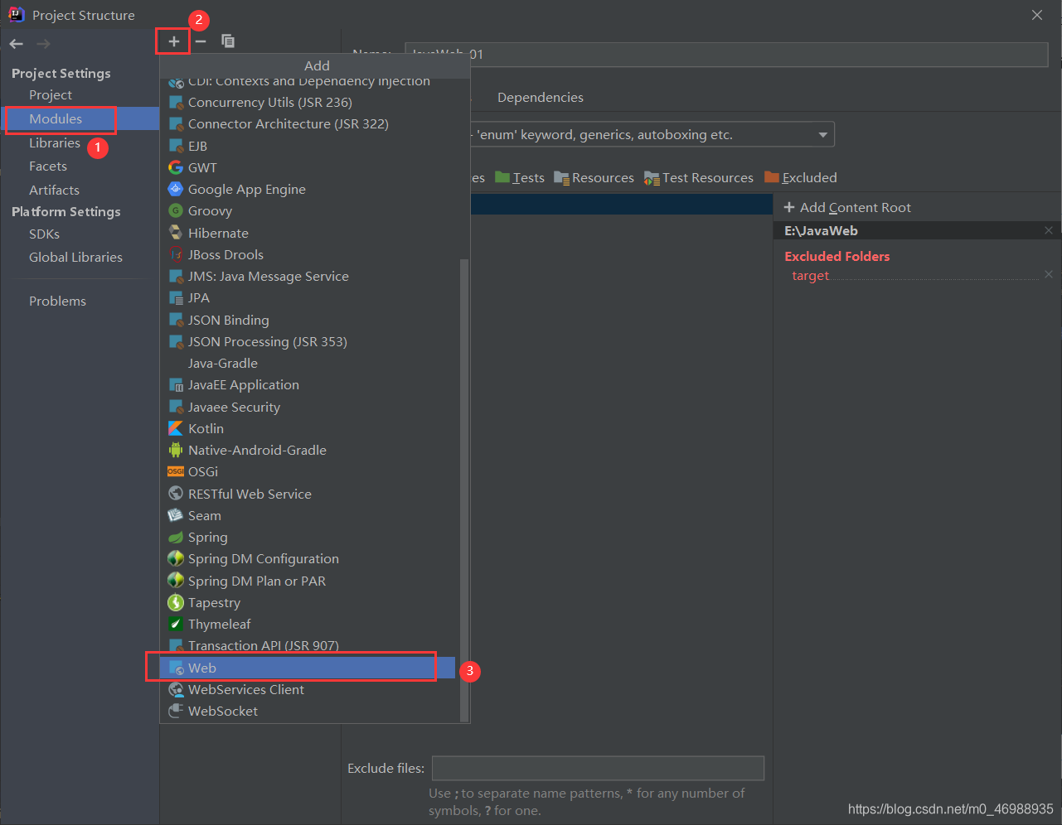Click the module Name field
The width and height of the screenshot is (1062, 825).
point(726,55)
